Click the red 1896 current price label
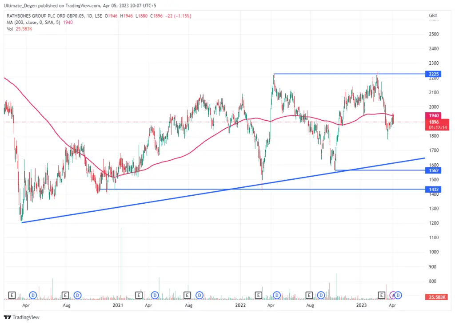 point(437,125)
